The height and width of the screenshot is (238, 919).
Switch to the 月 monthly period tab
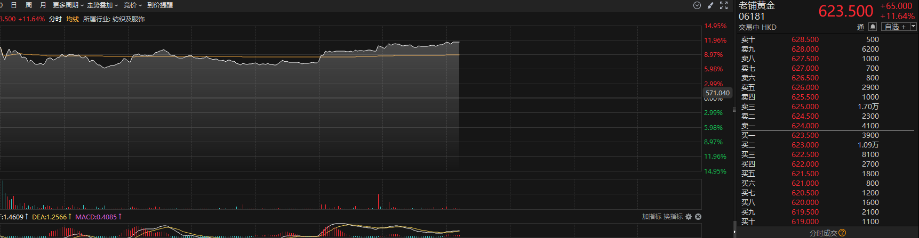tap(43, 5)
